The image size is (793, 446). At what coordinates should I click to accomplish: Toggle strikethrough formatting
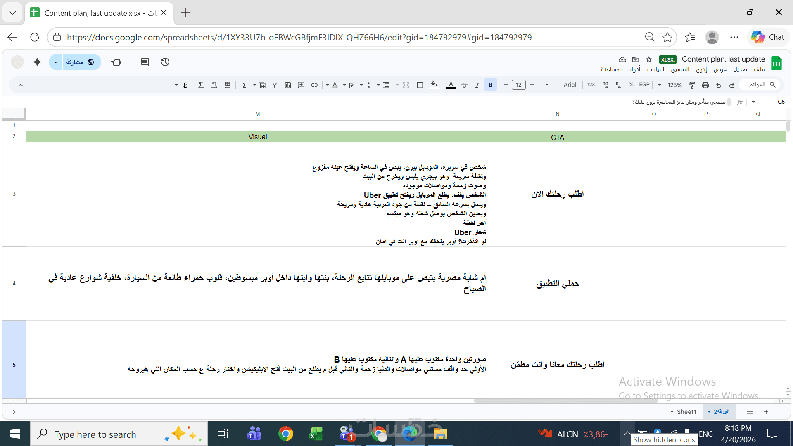pos(464,85)
